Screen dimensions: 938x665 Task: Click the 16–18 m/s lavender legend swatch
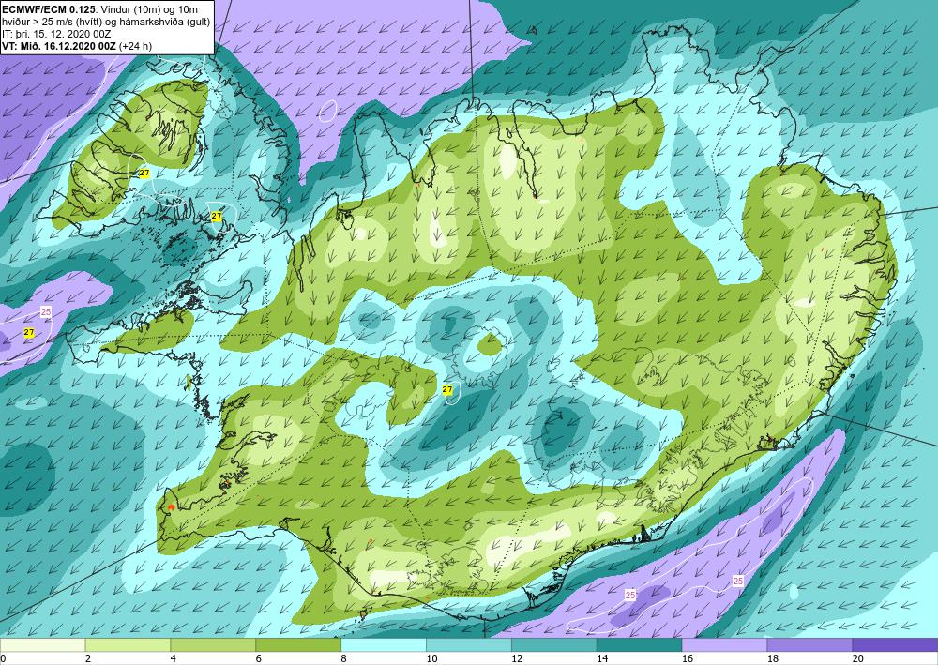[724, 645]
